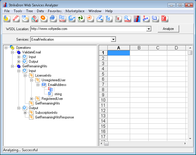Open the Tools menu
Viewport: 196px width, 155px height.
click(18, 11)
